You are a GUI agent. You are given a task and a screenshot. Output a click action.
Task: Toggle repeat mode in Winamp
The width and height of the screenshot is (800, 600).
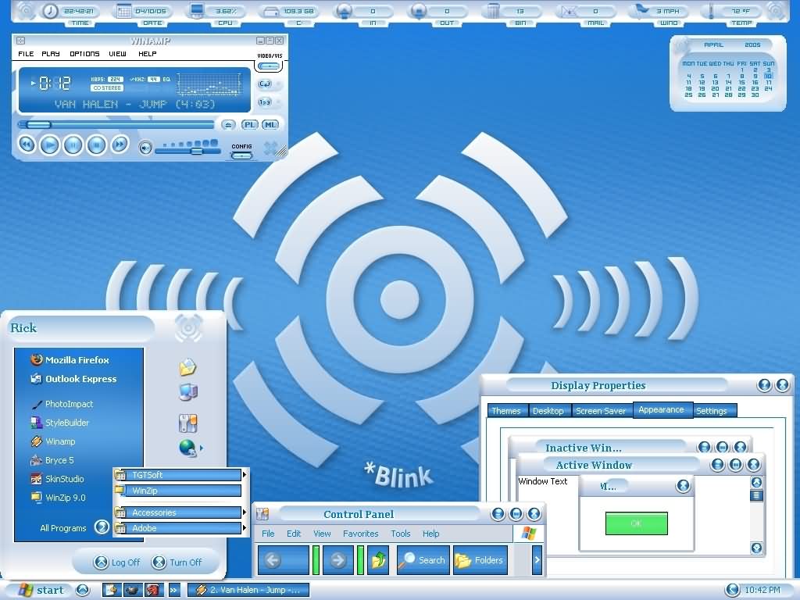(264, 84)
